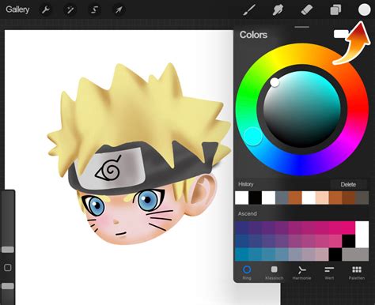
Task: Tap the white current color bar in Colors panel
Action: click(x=341, y=34)
